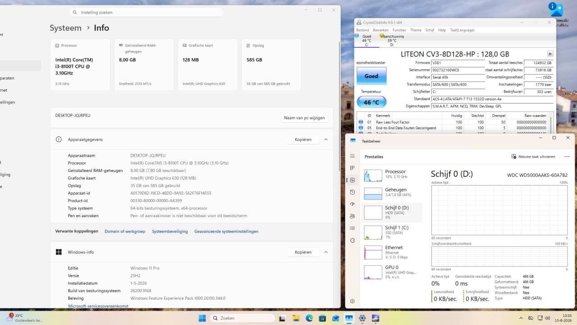
Task: Open Schijf menu in CrystalDiskInfo
Action: click(430, 30)
